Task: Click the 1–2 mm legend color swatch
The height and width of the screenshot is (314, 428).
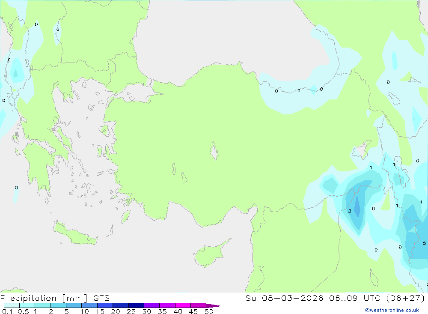Action: (x=42, y=305)
